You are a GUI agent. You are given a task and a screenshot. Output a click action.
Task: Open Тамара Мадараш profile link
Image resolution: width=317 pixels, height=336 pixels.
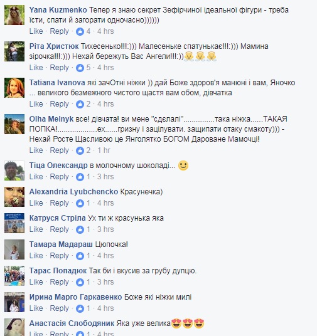point(61,244)
